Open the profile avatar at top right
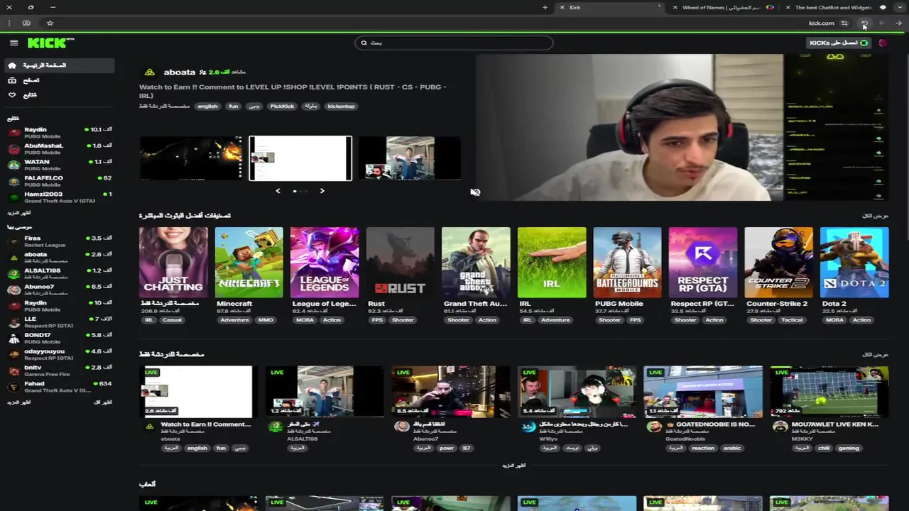The image size is (909, 511). pyautogui.click(x=883, y=43)
